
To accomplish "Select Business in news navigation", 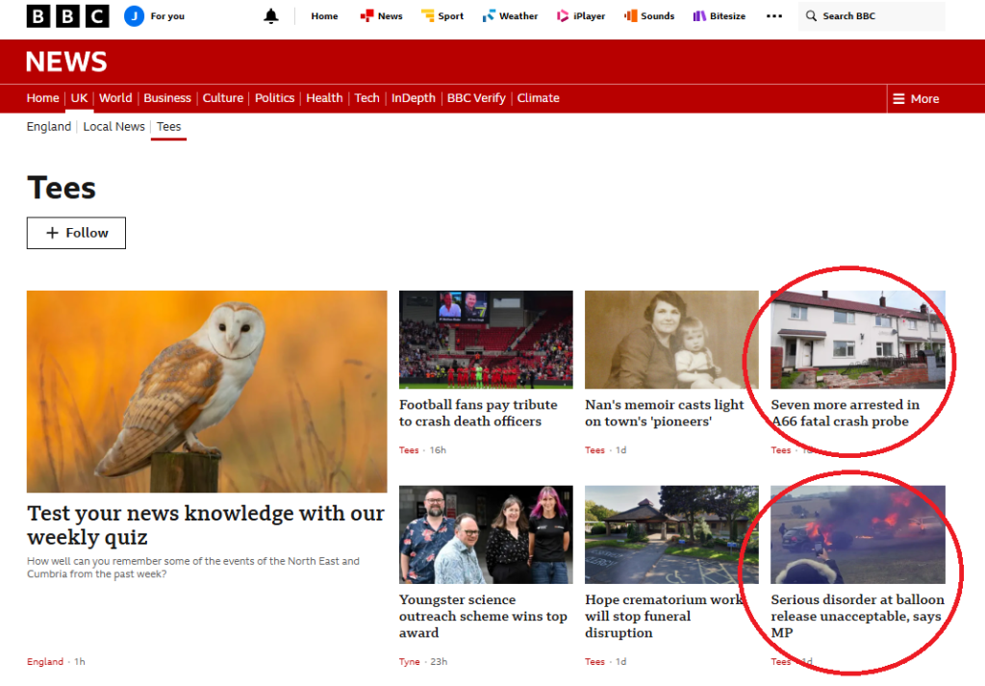I will pos(167,98).
